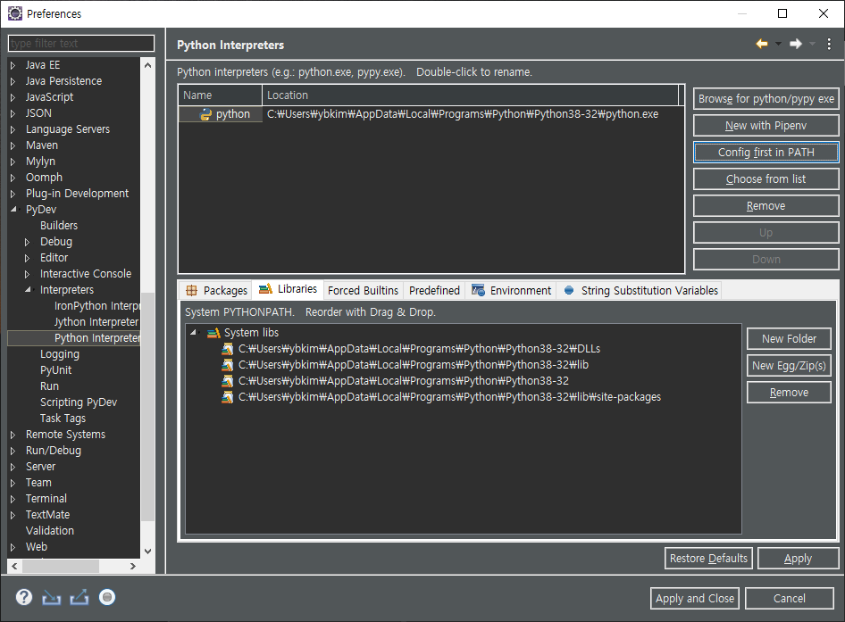
Task: Click the Location column header
Action: point(470,95)
